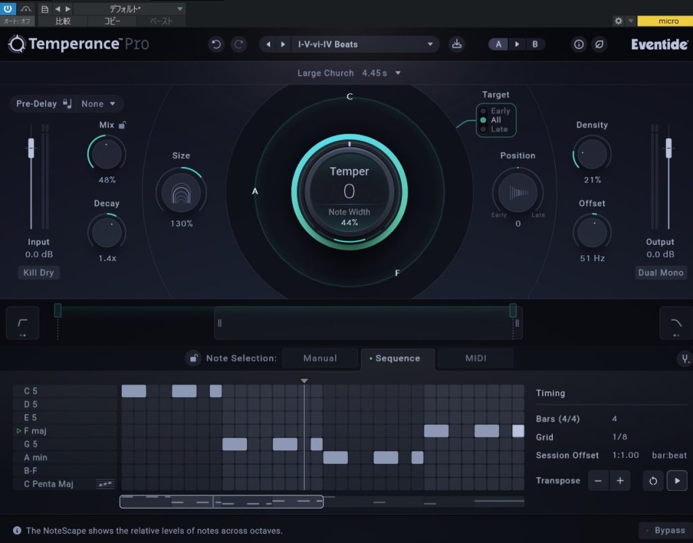The width and height of the screenshot is (693, 543).
Task: Switch to the Manual note selection tab
Action: 320,358
